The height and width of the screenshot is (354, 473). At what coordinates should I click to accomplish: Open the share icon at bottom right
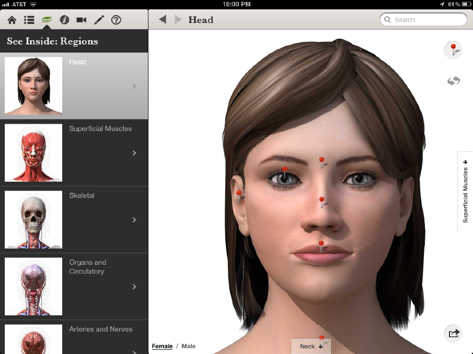click(453, 333)
